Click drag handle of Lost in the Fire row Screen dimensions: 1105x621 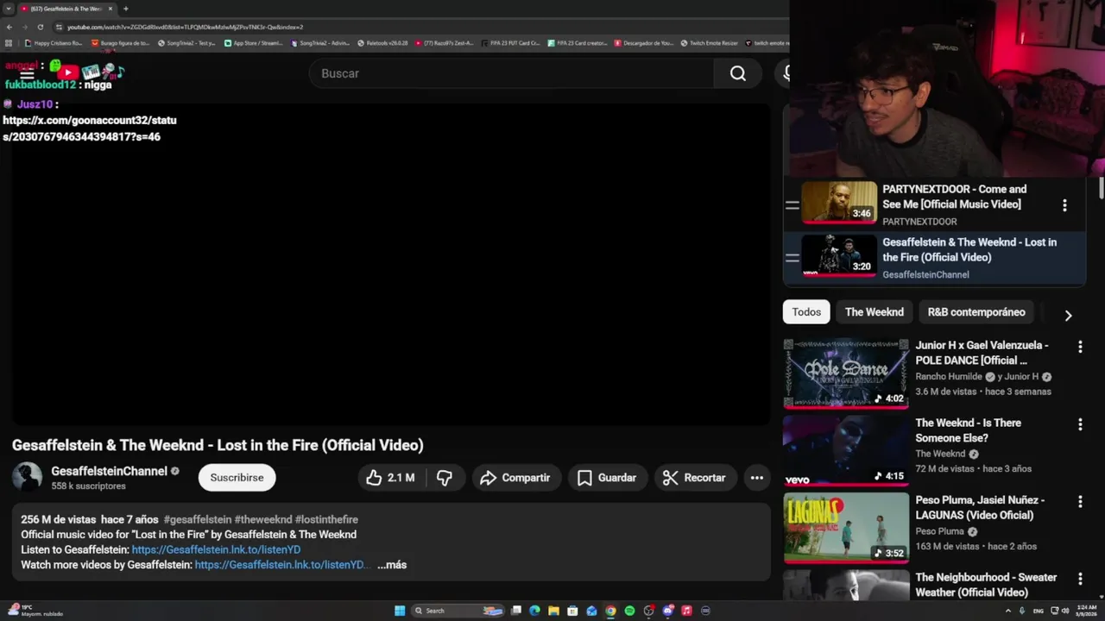(x=792, y=257)
